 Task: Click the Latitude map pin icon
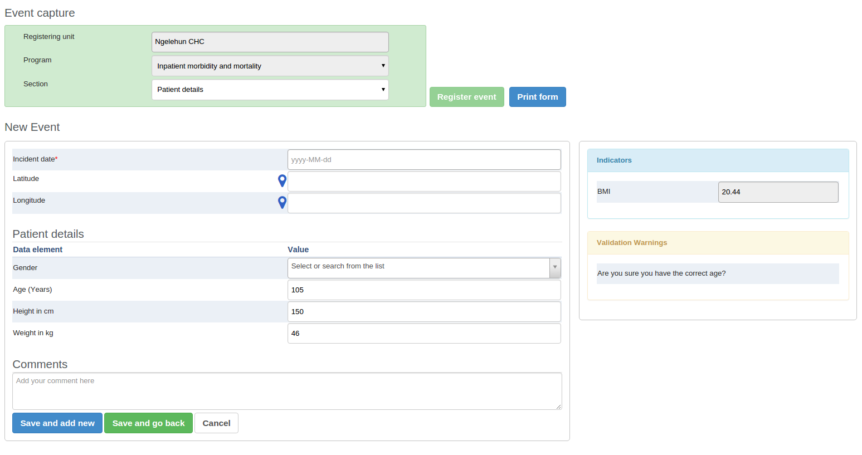click(282, 180)
